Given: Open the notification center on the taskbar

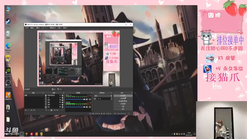Looking at the screenshot, I should coord(195,134).
